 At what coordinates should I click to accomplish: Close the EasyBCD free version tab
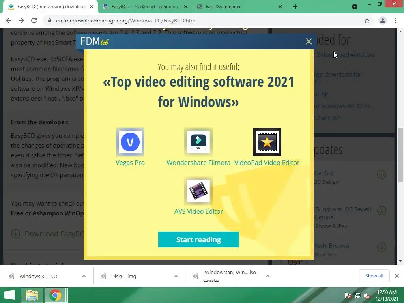point(92,7)
